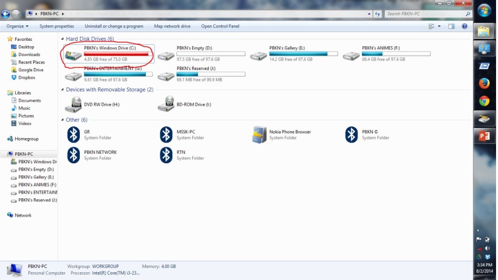Click the Open Control Panel button
Screen dimensions: 498x280
[x=220, y=26]
